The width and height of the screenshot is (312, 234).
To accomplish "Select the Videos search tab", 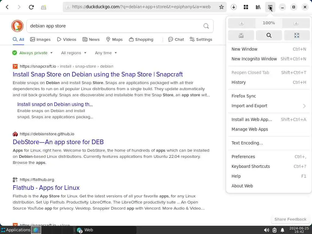I will click(67, 39).
